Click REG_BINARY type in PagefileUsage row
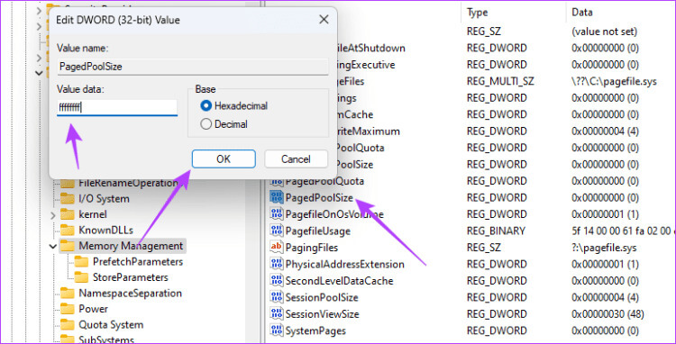The height and width of the screenshot is (344, 676). 496,231
